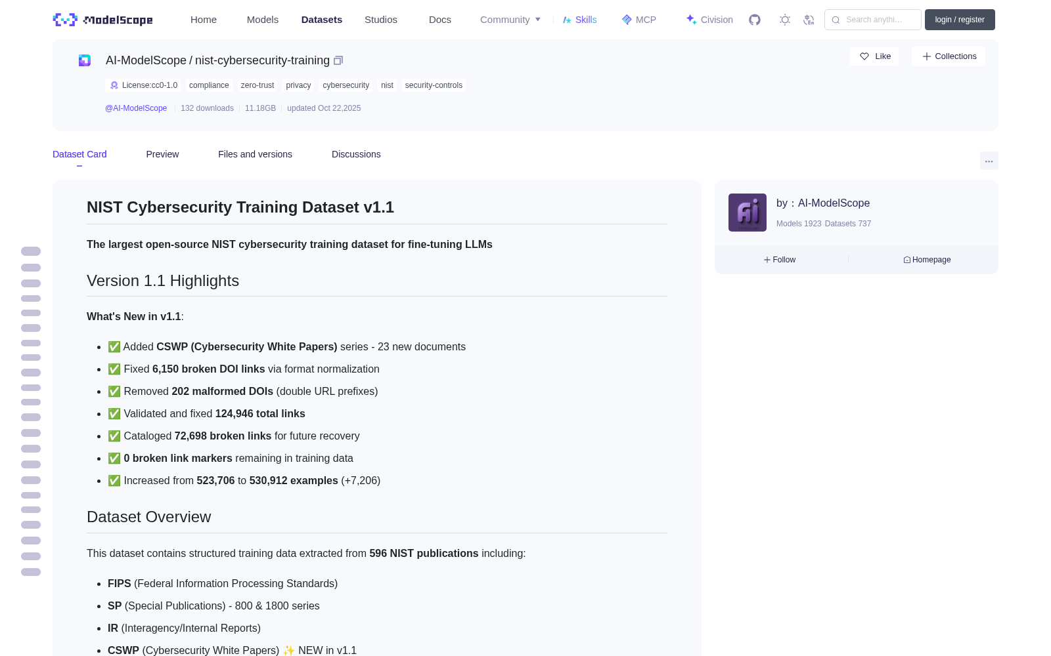Select the compliance tag
Image resolution: width=1051 pixels, height=656 pixels.
[209, 85]
